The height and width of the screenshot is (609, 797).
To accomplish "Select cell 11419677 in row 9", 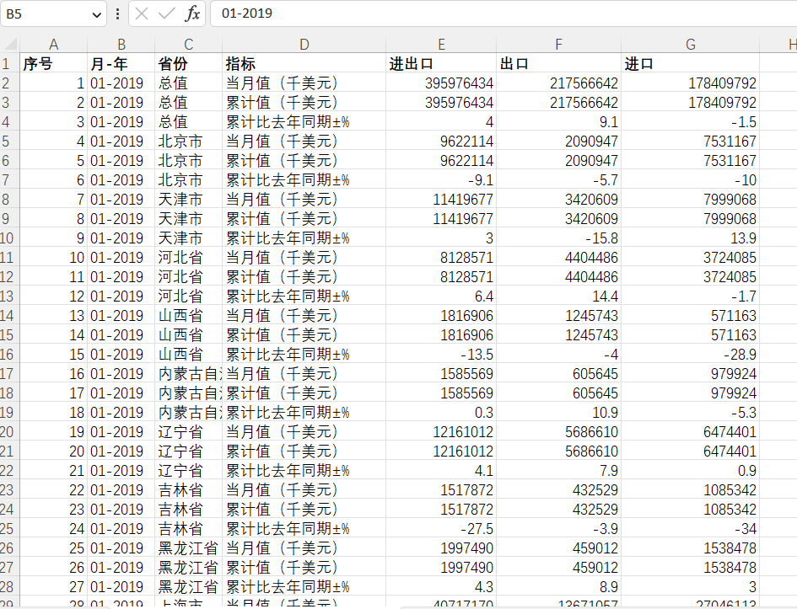I will [441, 219].
